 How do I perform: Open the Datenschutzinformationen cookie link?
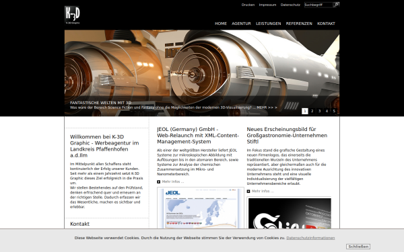(310, 238)
